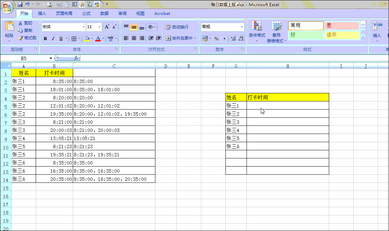This screenshot has width=389, height=231.
Task: Toggle 自动换行 wrap text
Action: (177, 27)
